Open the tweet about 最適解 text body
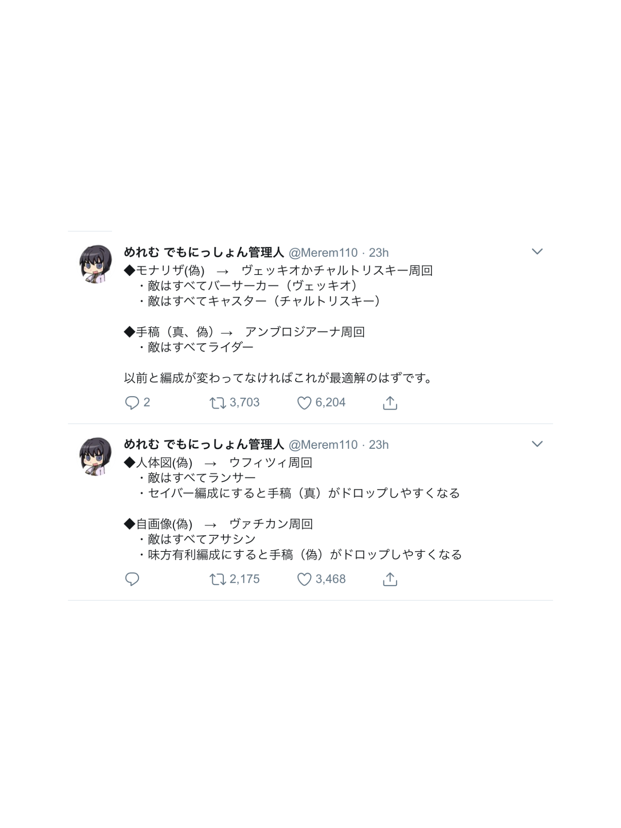This screenshot has height=828, width=621. coord(279,324)
